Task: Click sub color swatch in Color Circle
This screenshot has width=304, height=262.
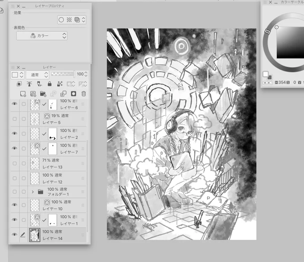Action: 270,77
